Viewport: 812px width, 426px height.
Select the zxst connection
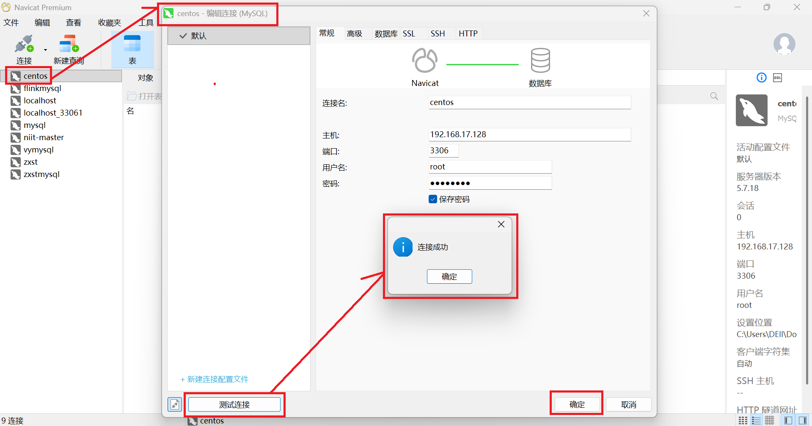coord(30,162)
